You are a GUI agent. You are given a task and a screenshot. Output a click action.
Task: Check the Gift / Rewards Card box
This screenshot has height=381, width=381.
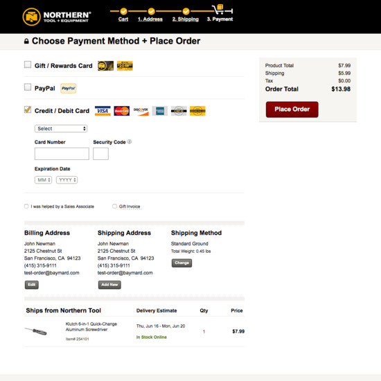pyautogui.click(x=28, y=64)
